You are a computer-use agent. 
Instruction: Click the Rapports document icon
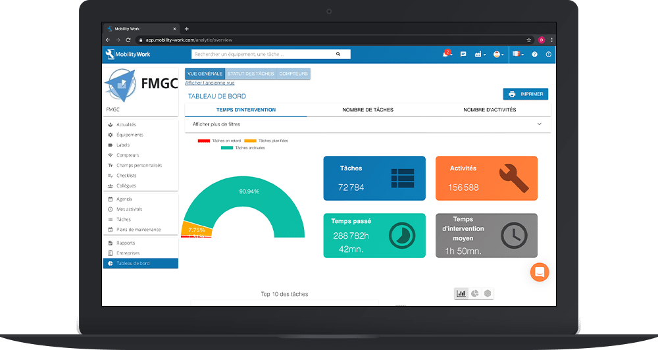(111, 243)
